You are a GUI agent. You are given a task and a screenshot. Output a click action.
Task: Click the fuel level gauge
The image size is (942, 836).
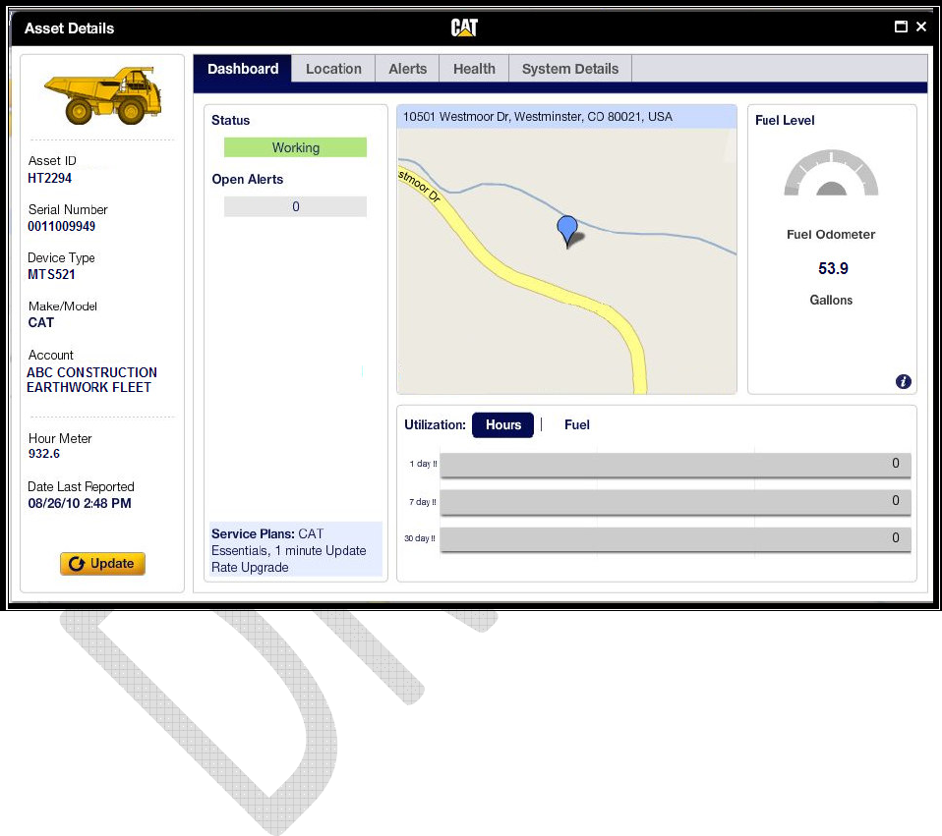[831, 173]
